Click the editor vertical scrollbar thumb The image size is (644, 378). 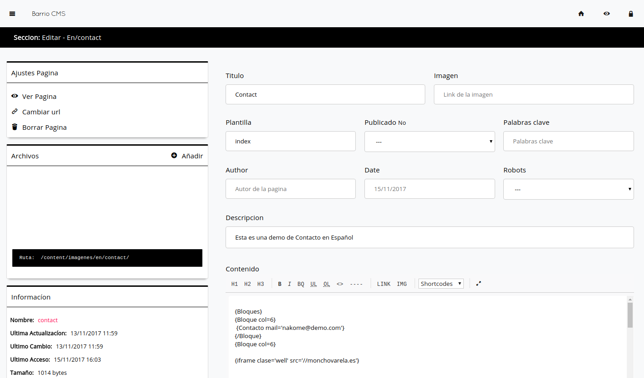(630, 315)
